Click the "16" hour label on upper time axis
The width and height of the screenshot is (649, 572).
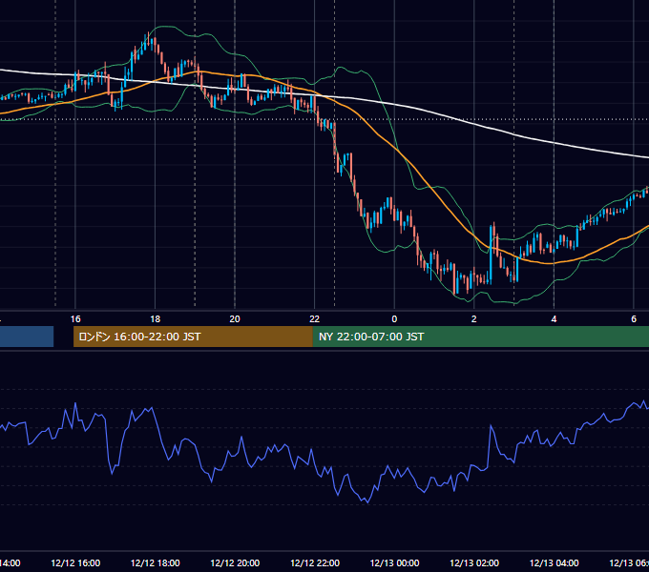click(x=75, y=319)
